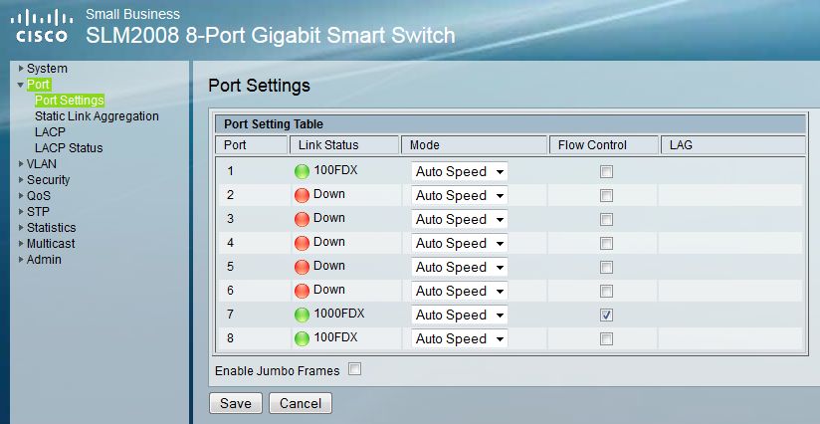Open the QoS section

click(x=39, y=195)
